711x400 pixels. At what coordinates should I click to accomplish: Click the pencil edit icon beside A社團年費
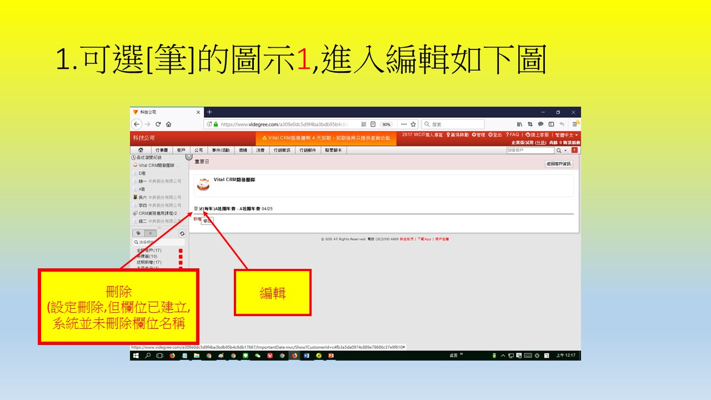point(201,208)
